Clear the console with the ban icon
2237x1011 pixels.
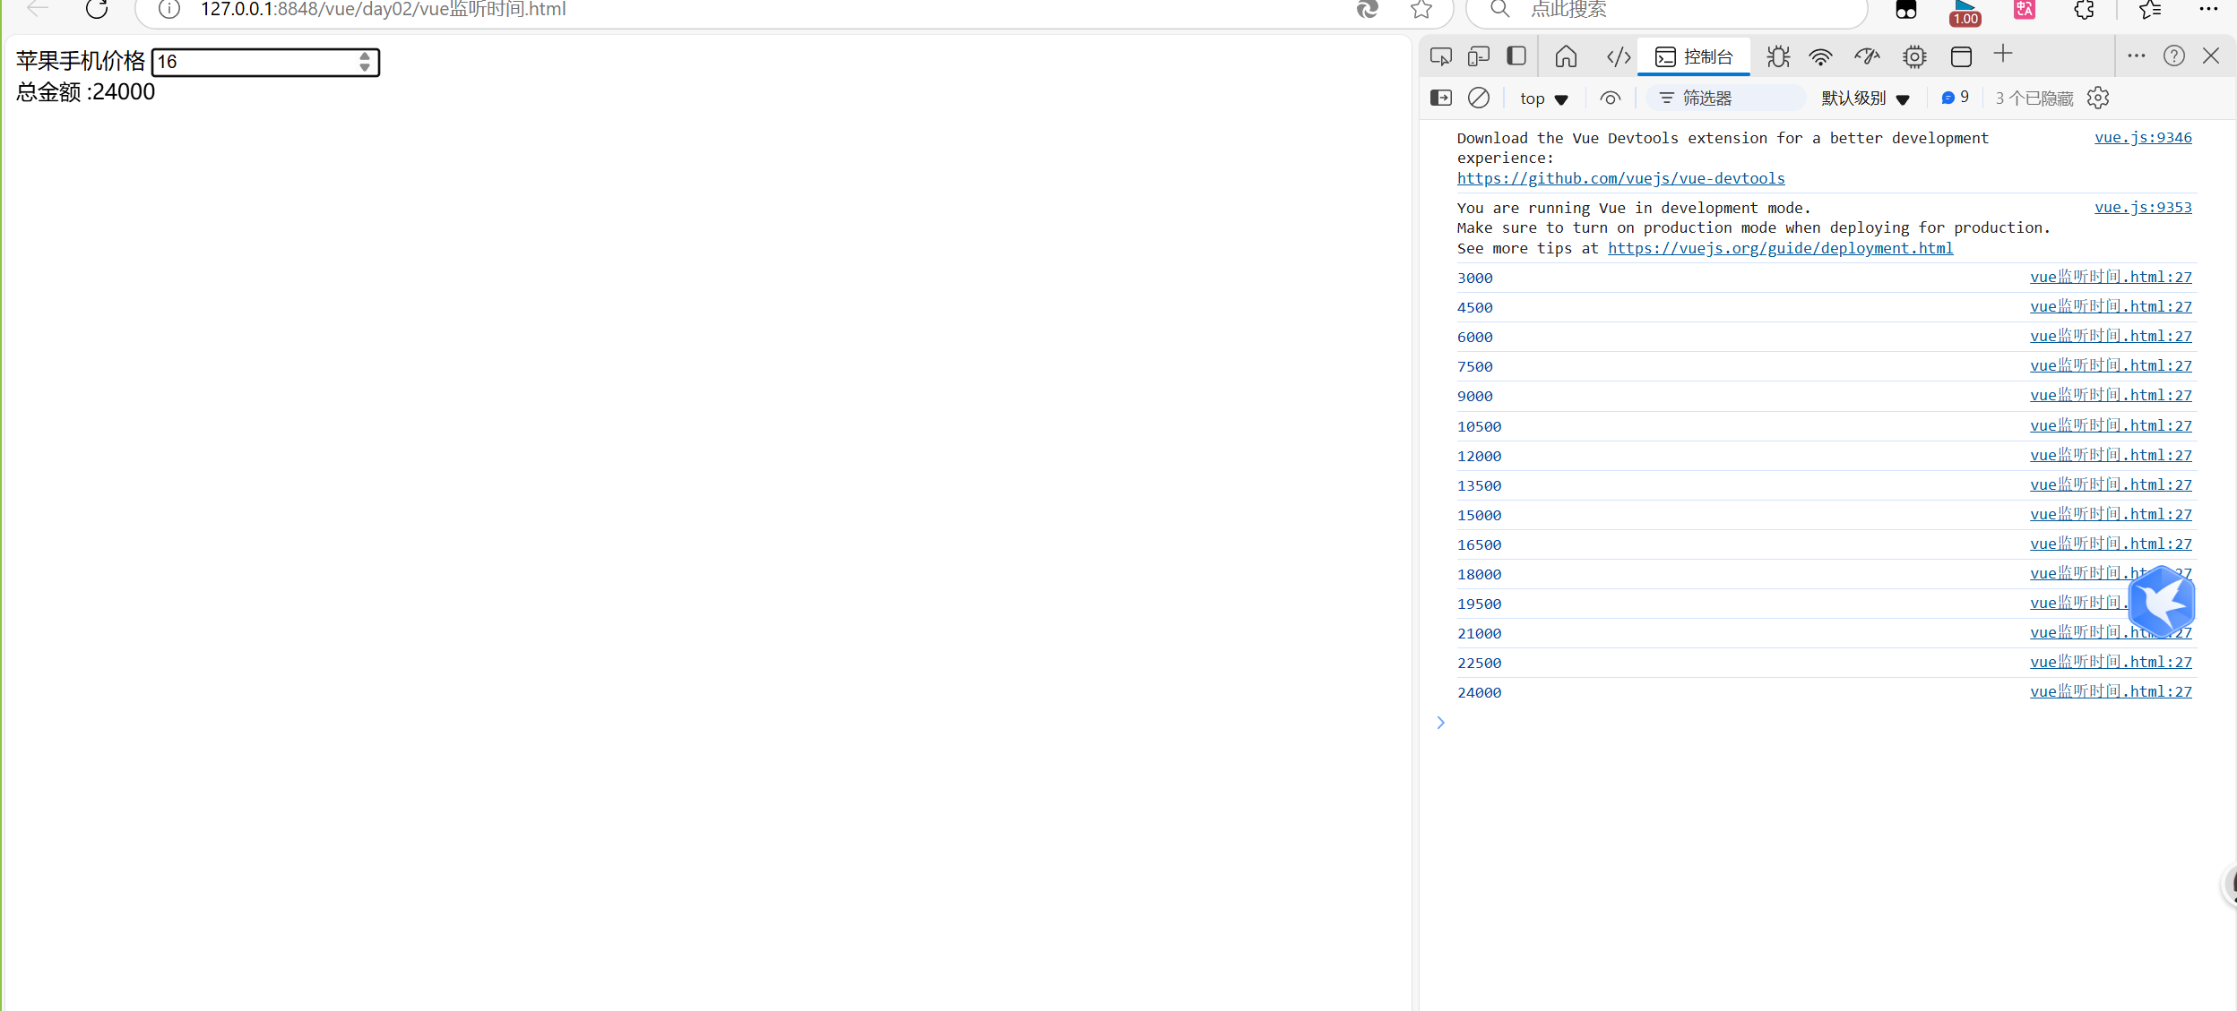tap(1479, 98)
